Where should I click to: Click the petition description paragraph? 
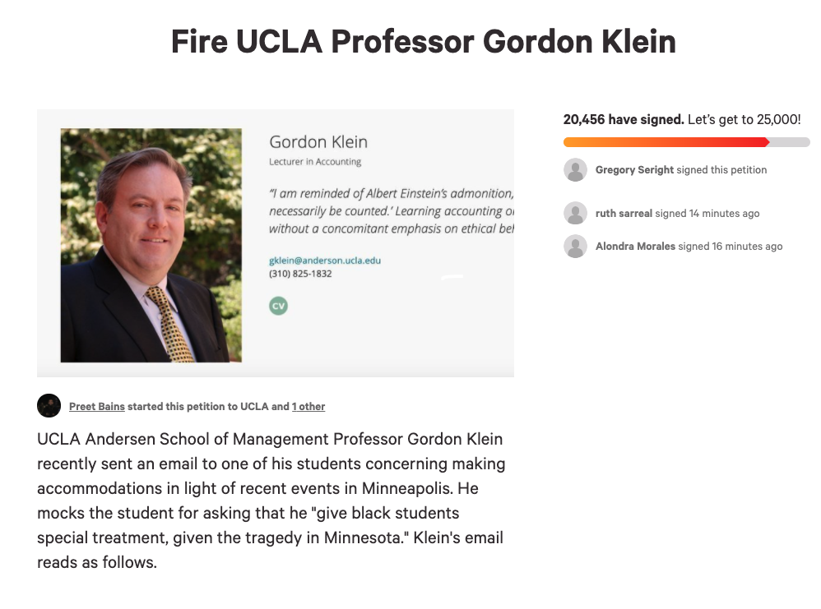[x=271, y=501]
